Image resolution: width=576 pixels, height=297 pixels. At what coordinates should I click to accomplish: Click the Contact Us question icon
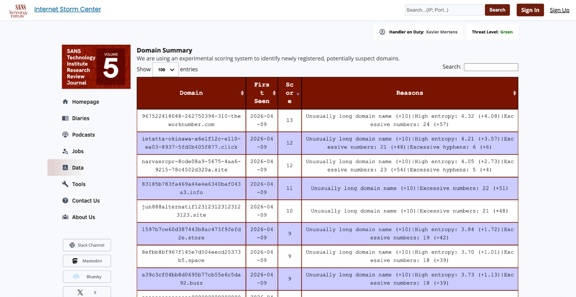pyautogui.click(x=65, y=201)
